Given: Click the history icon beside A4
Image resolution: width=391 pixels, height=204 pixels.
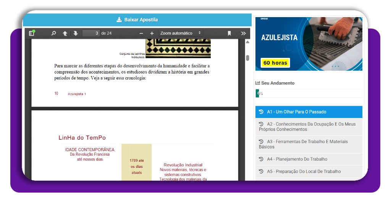Looking at the screenshot, I should pos(261,159).
